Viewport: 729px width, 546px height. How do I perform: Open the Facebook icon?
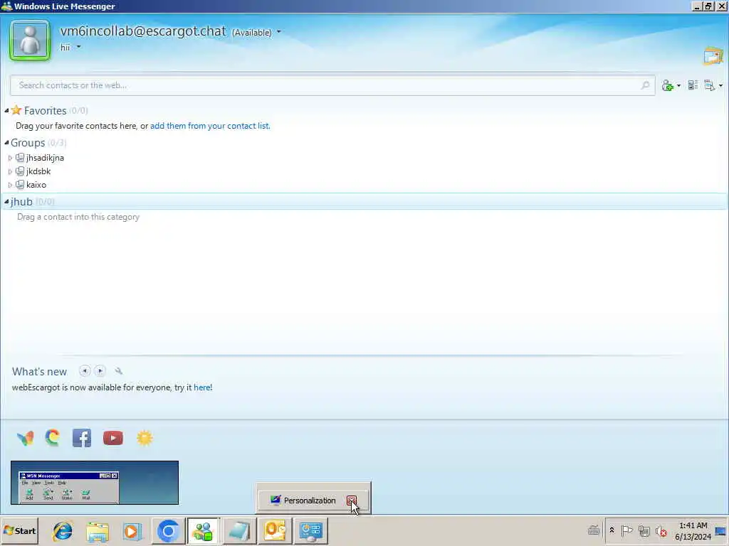pyautogui.click(x=82, y=438)
